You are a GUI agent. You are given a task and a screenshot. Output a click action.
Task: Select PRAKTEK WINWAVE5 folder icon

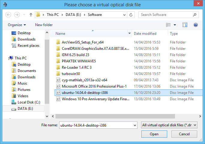pos(58,61)
